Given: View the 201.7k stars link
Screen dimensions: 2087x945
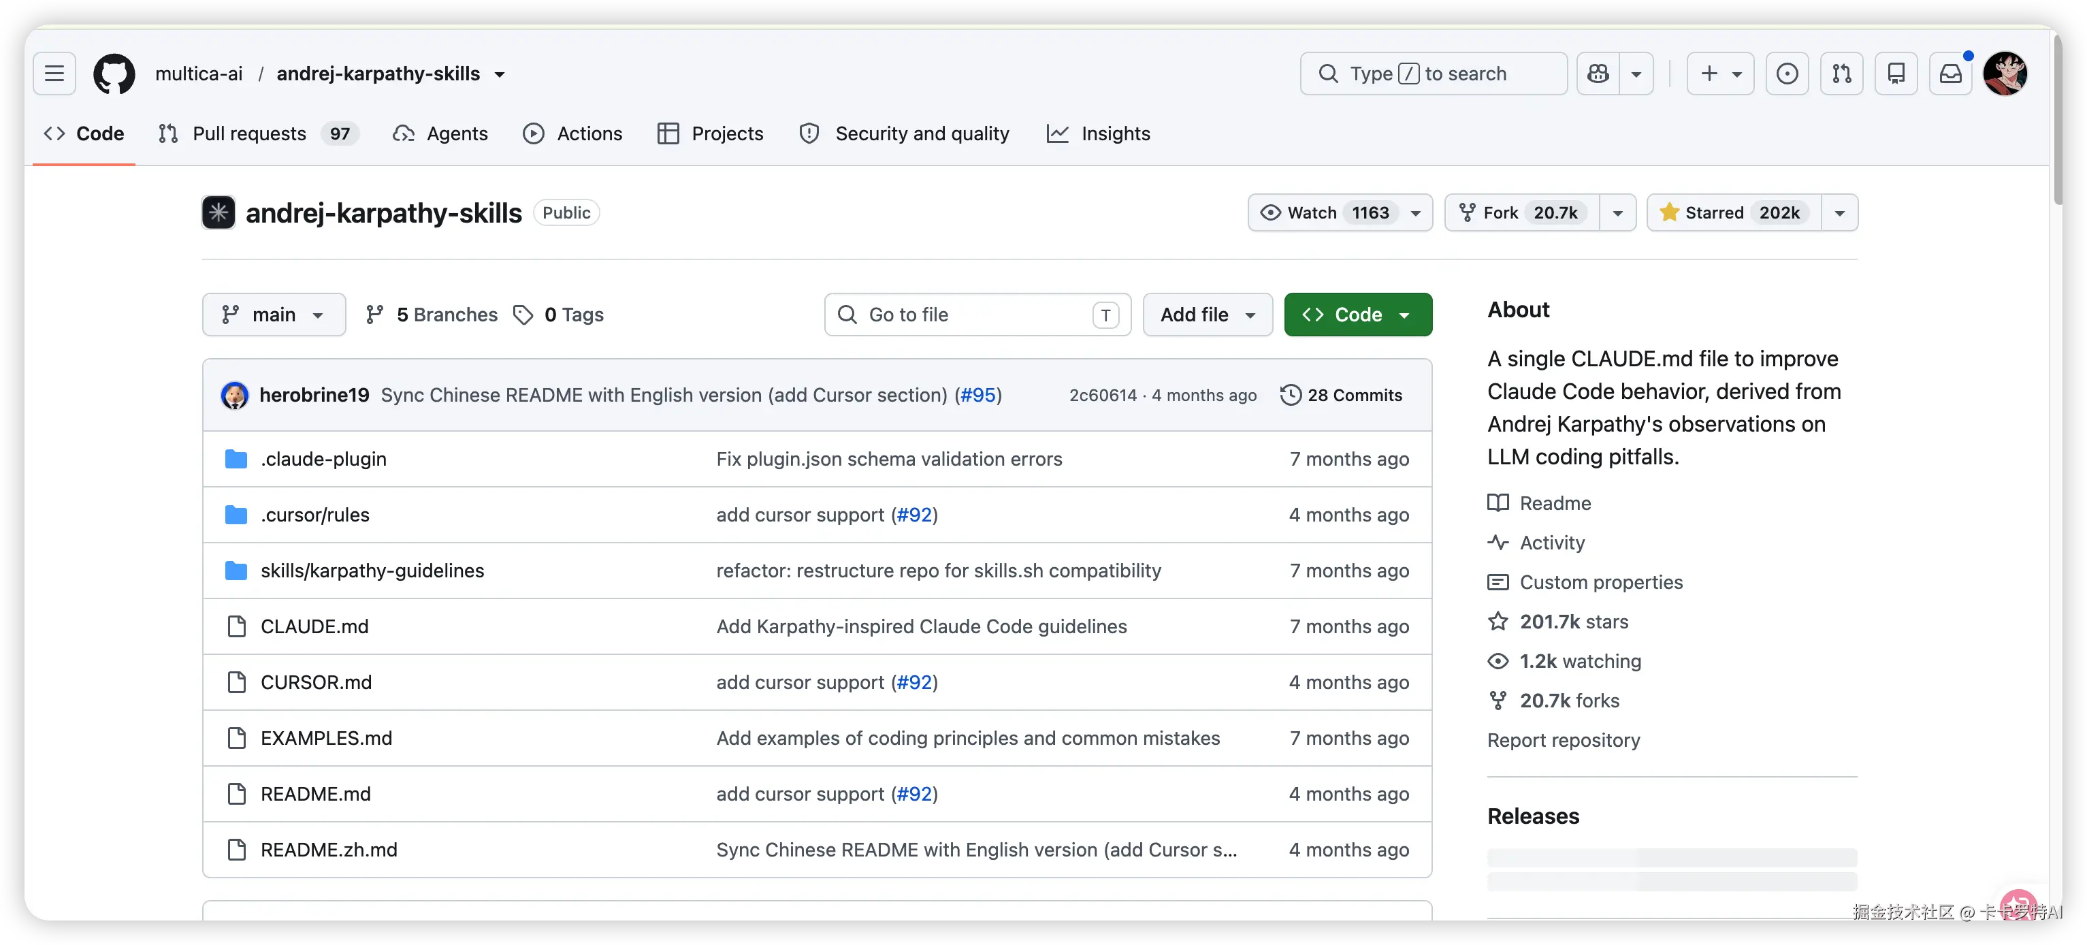Looking at the screenshot, I should coord(1558,622).
